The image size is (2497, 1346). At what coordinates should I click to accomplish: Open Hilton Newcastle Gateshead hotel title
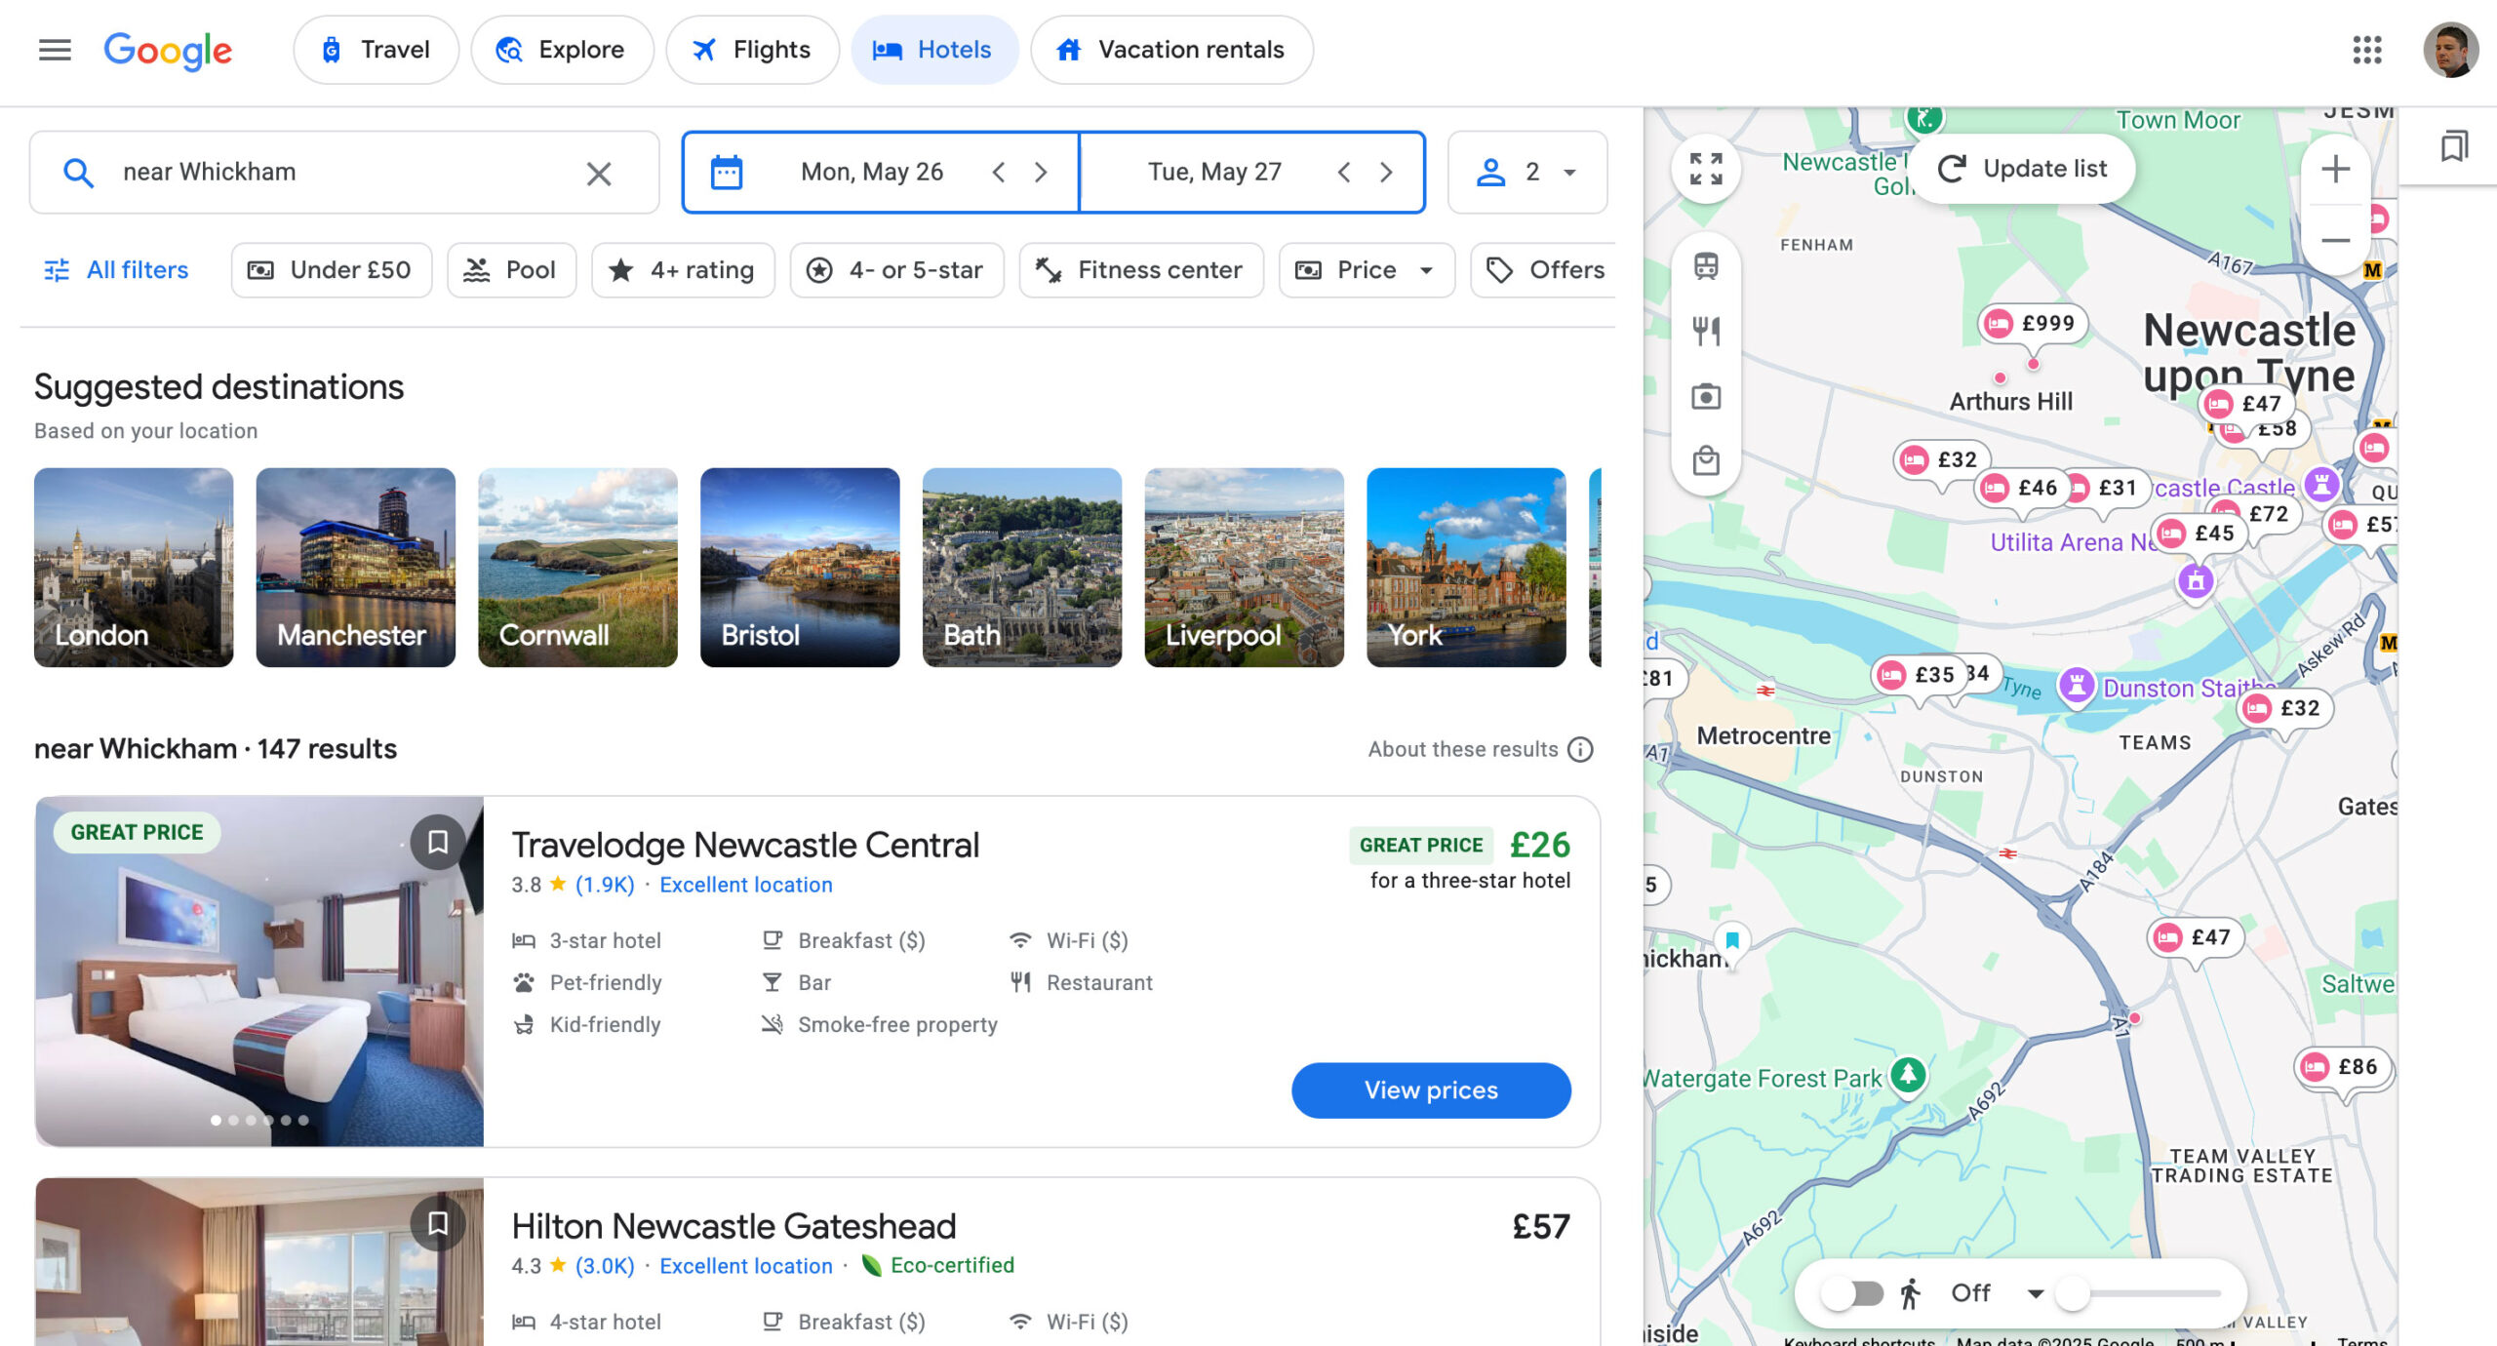(733, 1226)
